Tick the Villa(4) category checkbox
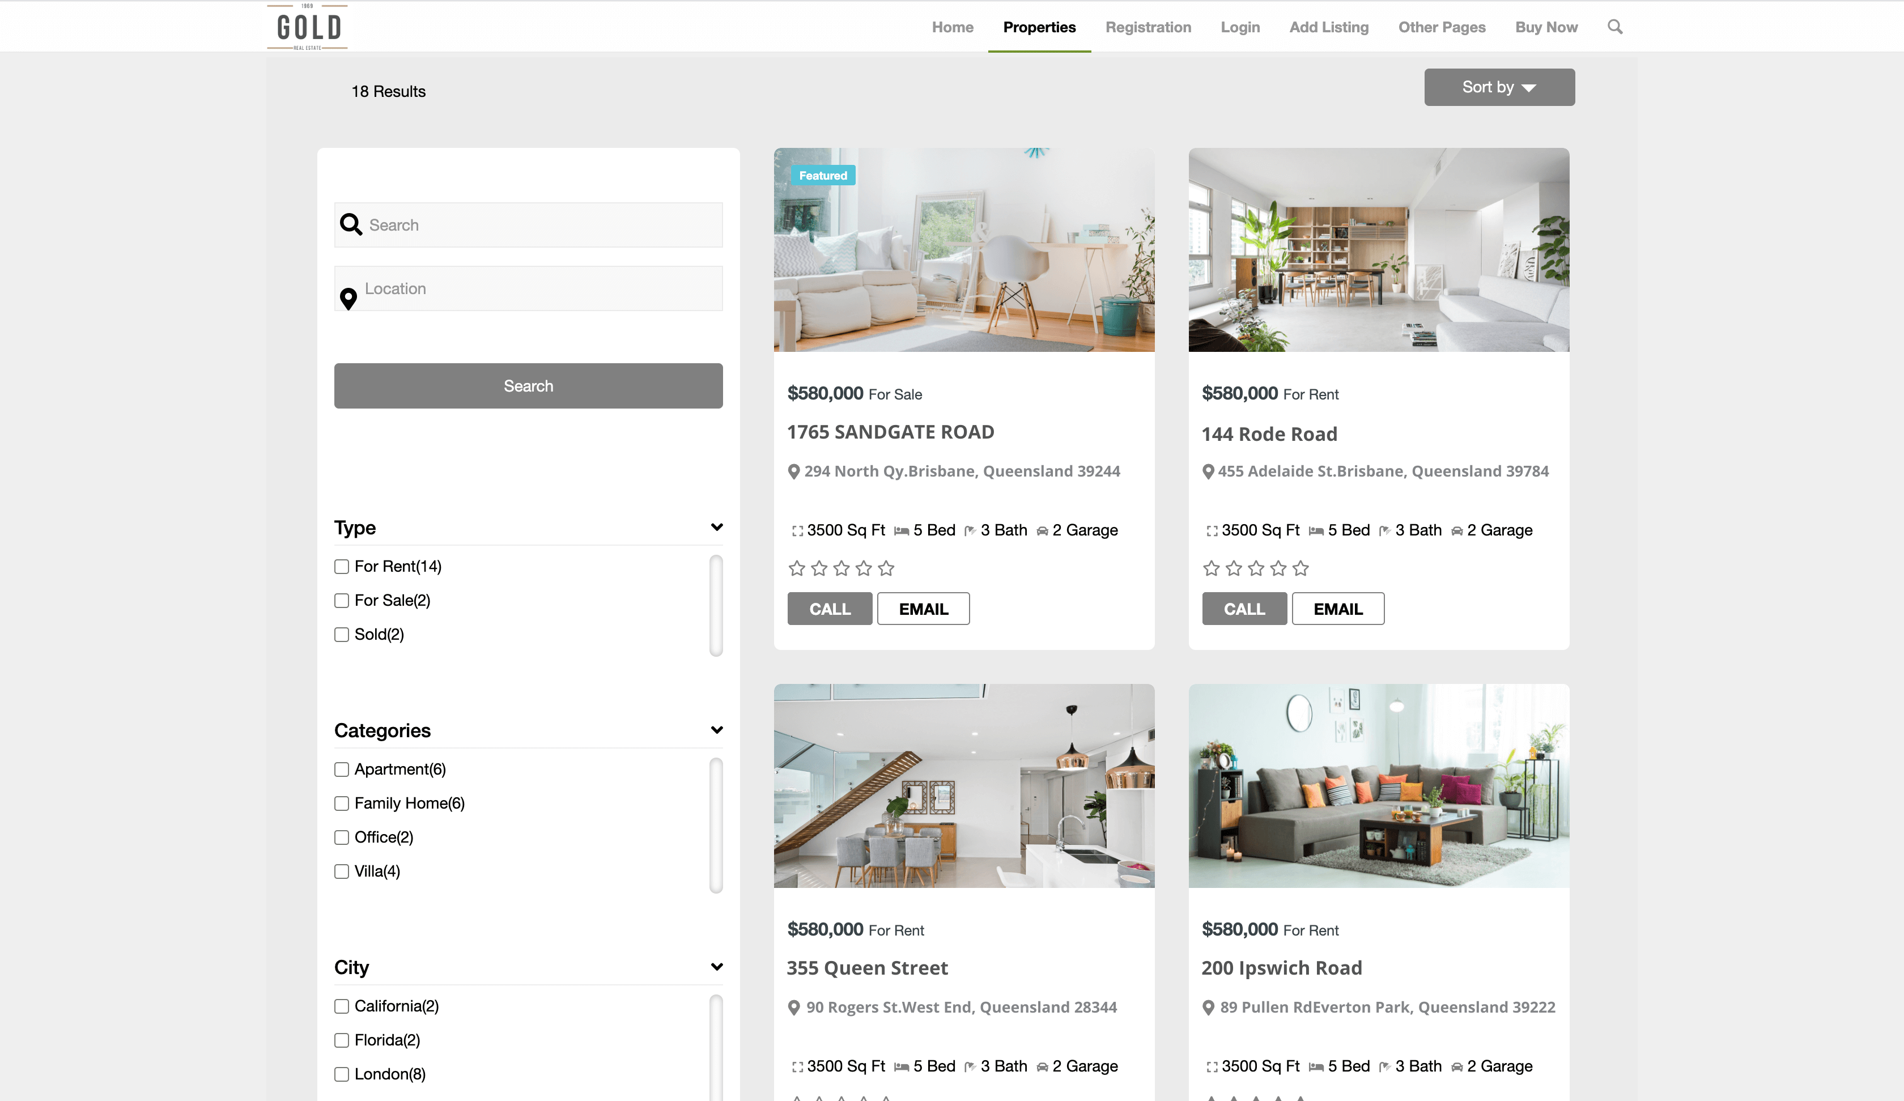This screenshot has width=1904, height=1101. click(x=342, y=872)
